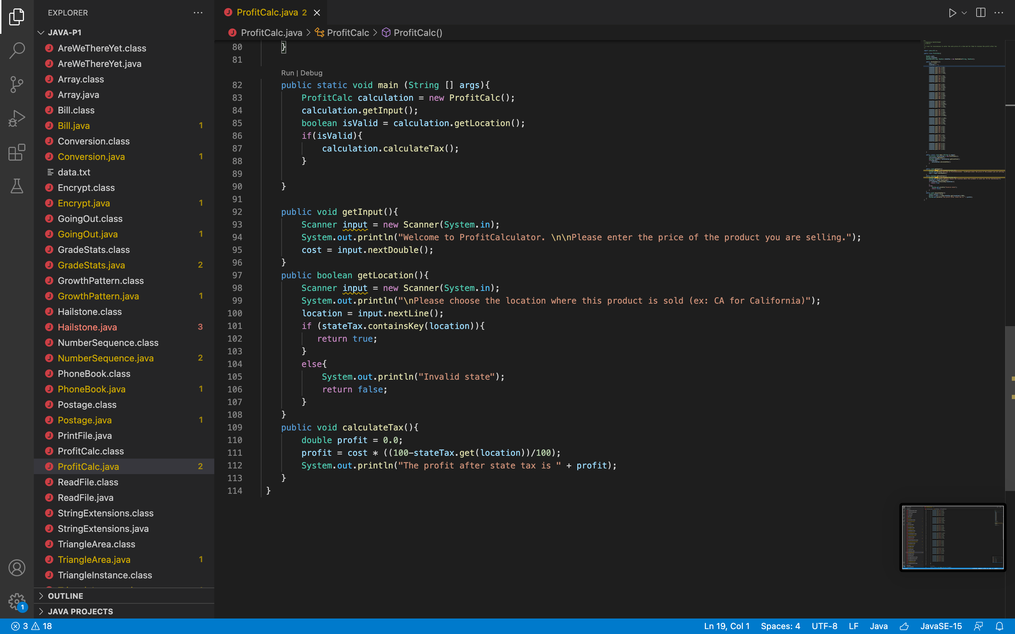
Task: Open the Extensions view
Action: coord(17,152)
